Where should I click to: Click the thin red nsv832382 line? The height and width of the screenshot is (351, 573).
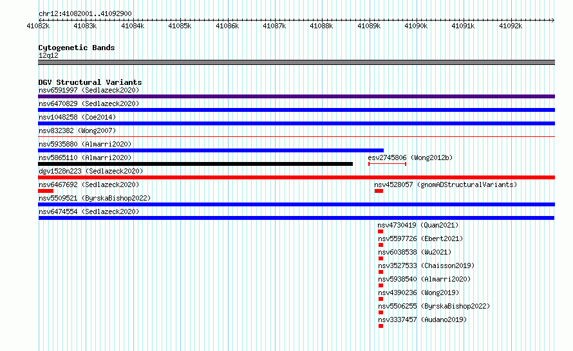click(296, 136)
